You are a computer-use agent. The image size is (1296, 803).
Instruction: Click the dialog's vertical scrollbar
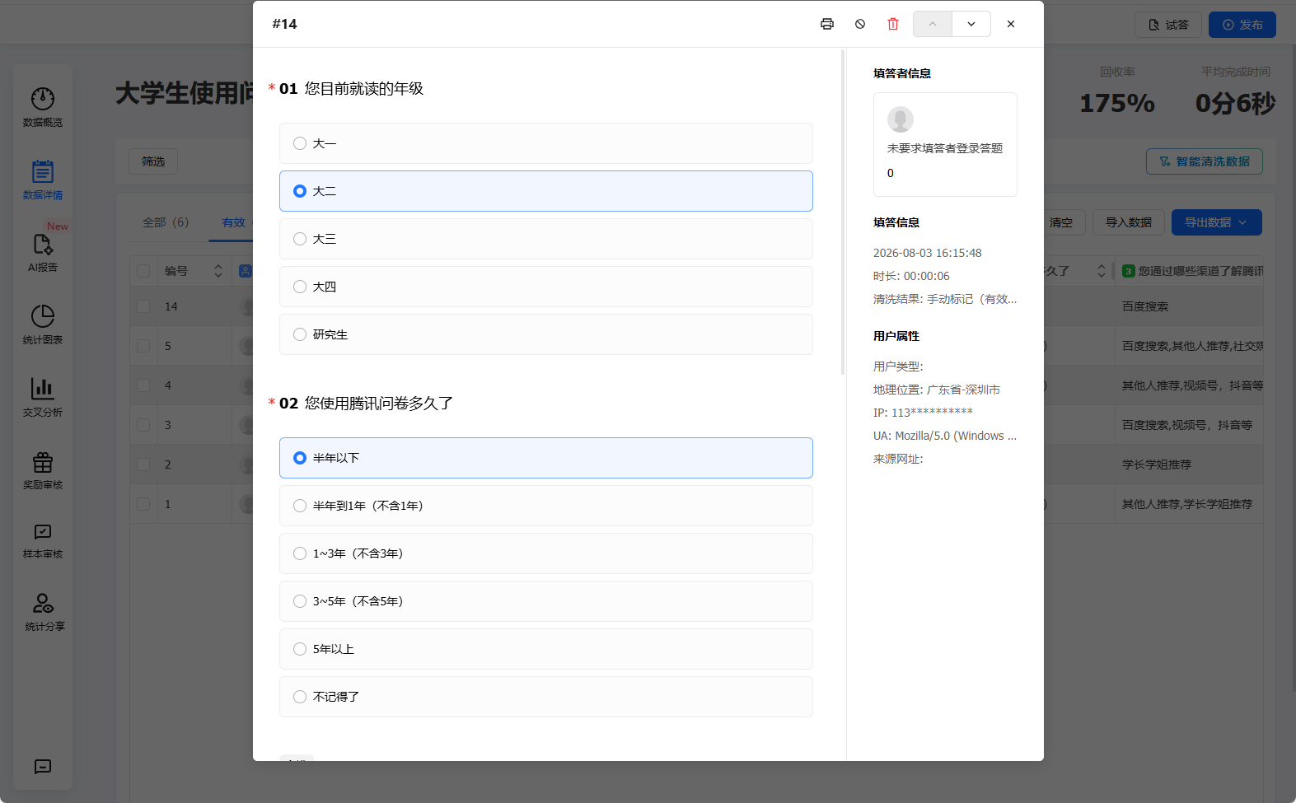pyautogui.click(x=843, y=212)
